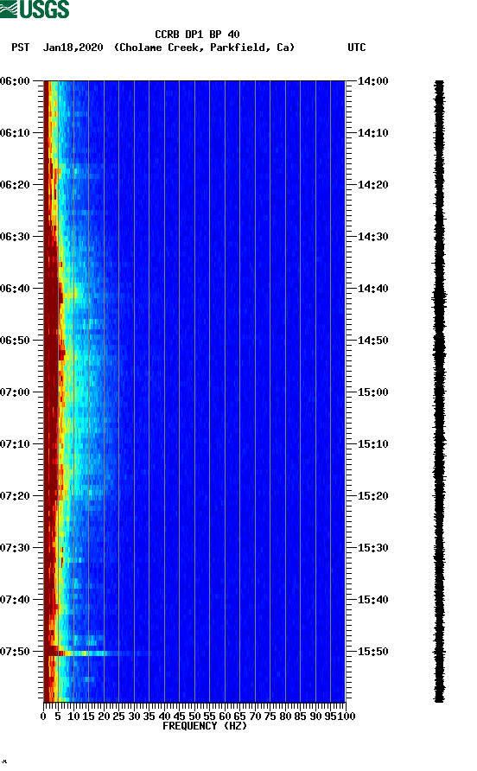Click the 75 Hz frequency axis label
Viewport: 477px width, 771px height.
click(270, 717)
